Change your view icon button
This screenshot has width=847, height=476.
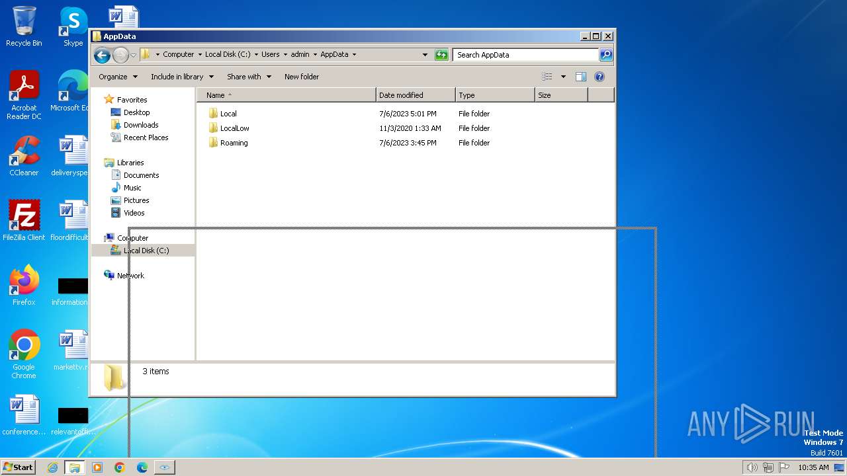click(x=547, y=77)
